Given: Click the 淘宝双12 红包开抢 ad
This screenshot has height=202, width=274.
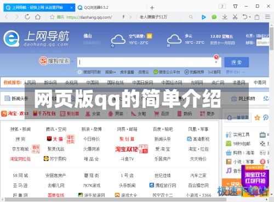Looking at the screenshot, I should pos(255,178).
